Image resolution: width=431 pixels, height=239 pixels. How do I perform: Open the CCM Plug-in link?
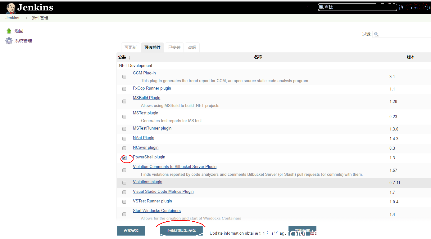pos(144,73)
